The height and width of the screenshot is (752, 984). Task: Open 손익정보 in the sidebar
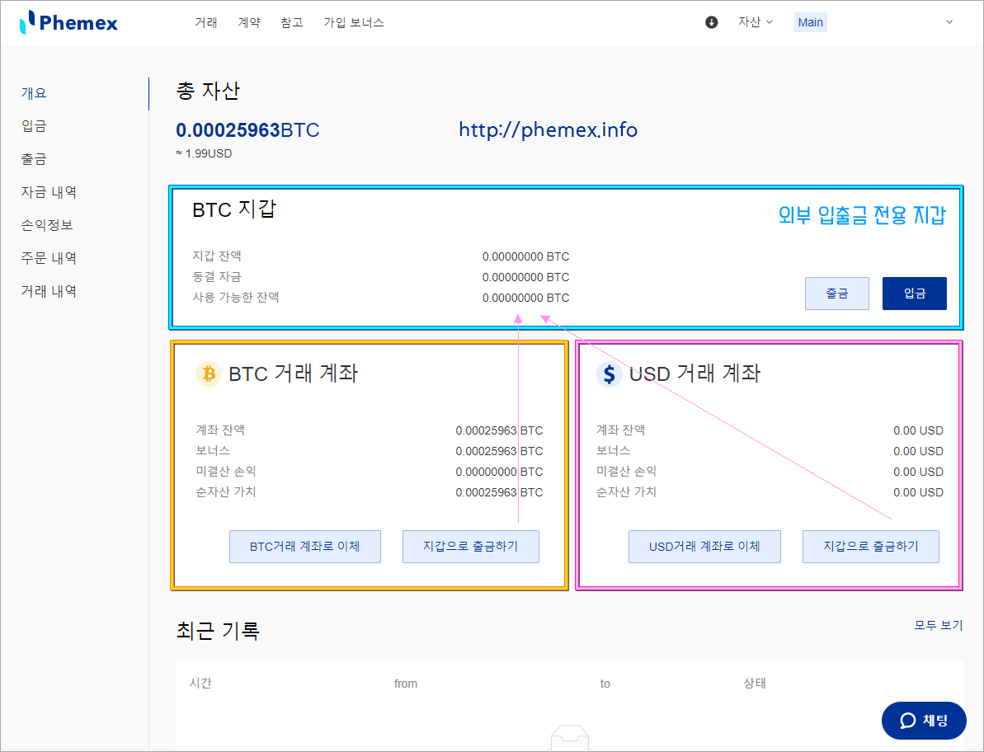47,225
